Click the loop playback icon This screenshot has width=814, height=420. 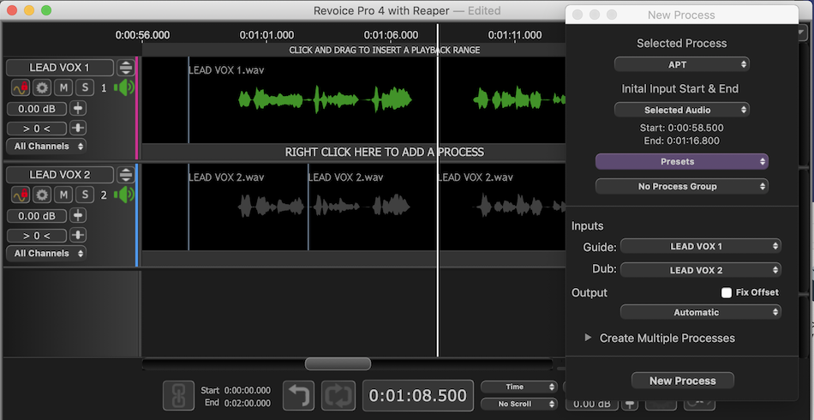click(338, 395)
